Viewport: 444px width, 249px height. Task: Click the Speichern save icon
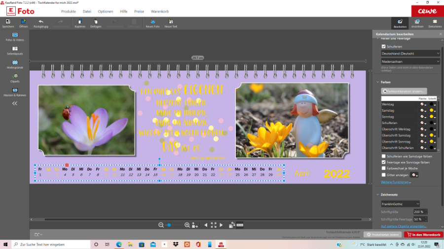tap(8, 22)
